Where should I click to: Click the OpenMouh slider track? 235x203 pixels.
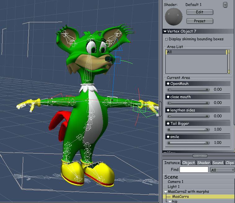pyautogui.click(x=188, y=90)
